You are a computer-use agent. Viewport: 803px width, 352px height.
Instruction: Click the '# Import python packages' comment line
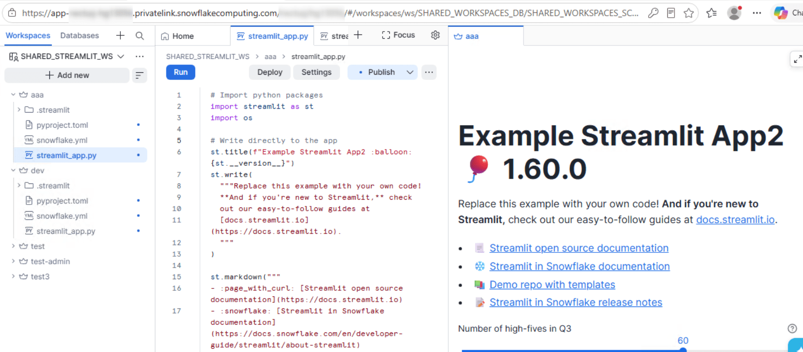(267, 95)
